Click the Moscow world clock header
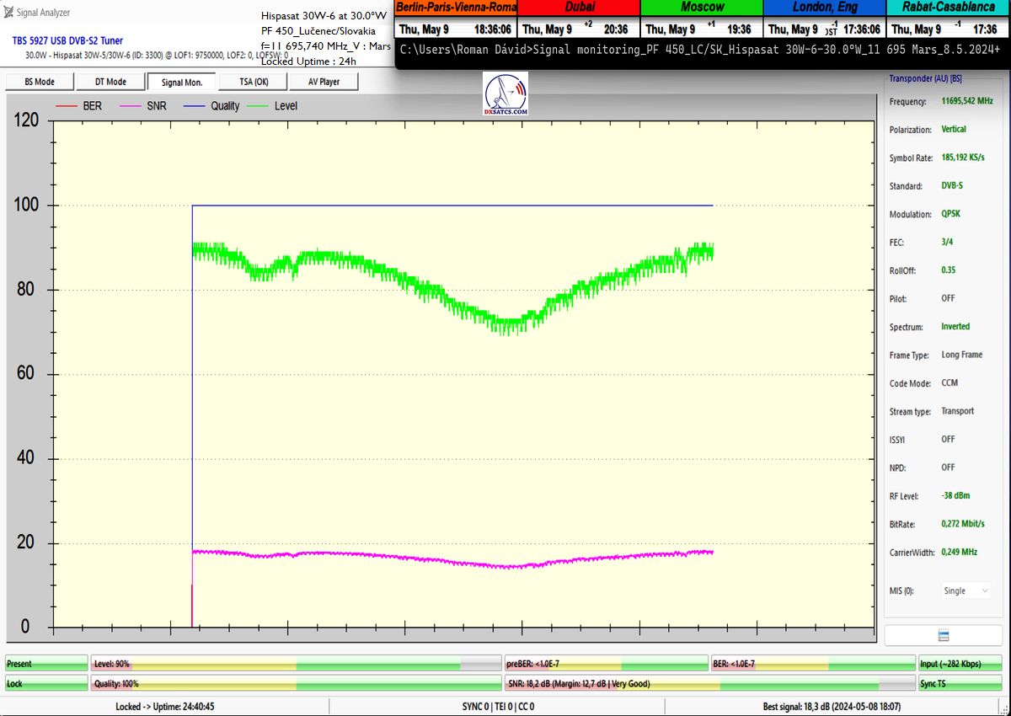Screen dimensions: 1011x716 pos(701,7)
